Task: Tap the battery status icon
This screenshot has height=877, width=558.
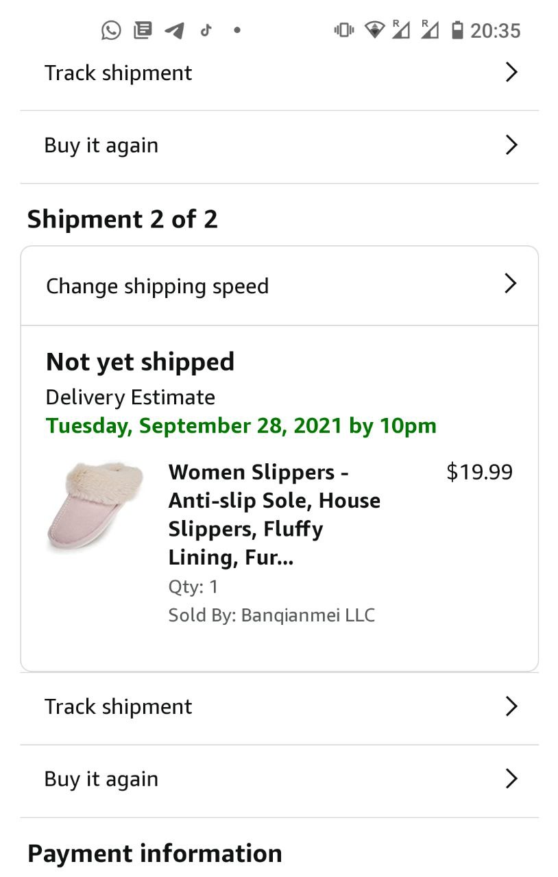Action: 457,30
